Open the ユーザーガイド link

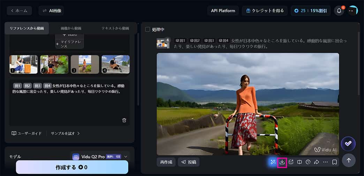pos(27,133)
